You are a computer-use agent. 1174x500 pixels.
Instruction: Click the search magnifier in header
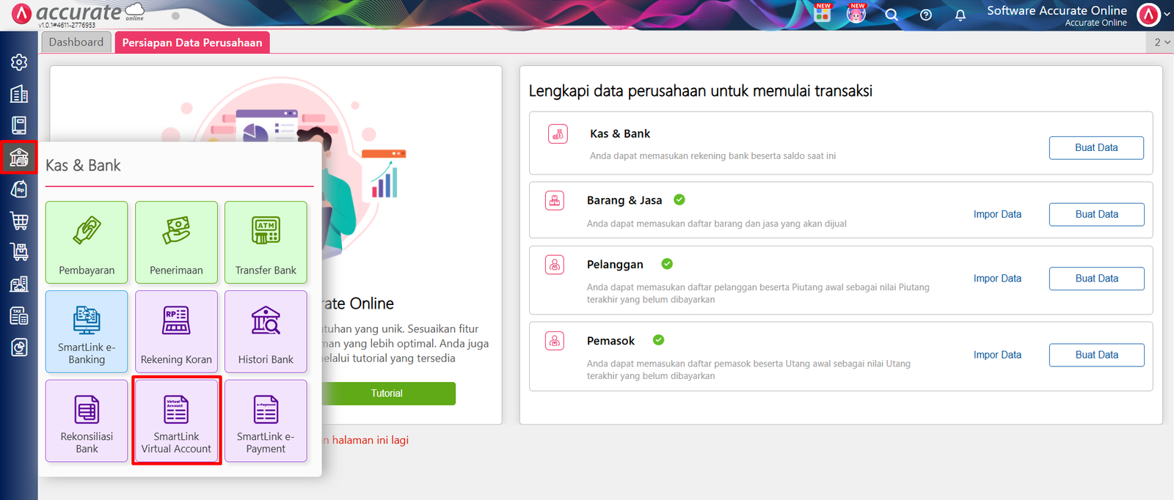[892, 15]
